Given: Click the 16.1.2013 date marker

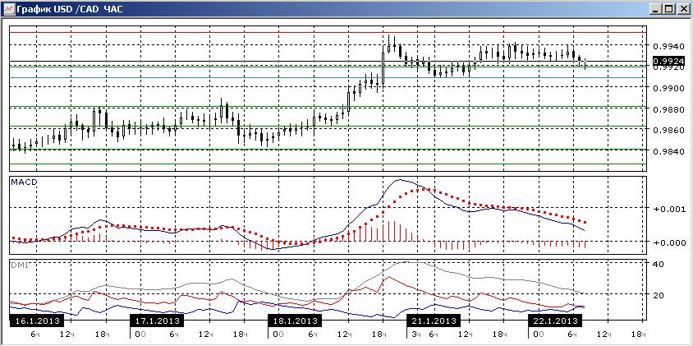Looking at the screenshot, I should (36, 321).
